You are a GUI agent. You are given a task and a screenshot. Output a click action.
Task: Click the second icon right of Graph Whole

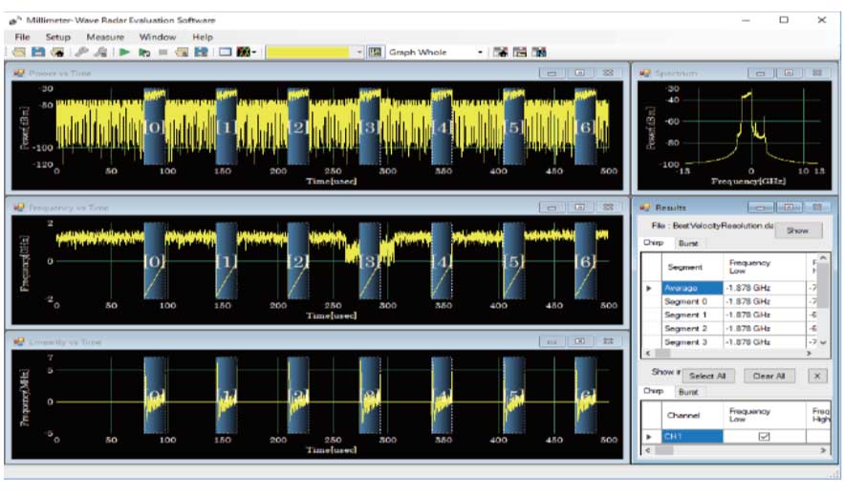pyautogui.click(x=520, y=53)
